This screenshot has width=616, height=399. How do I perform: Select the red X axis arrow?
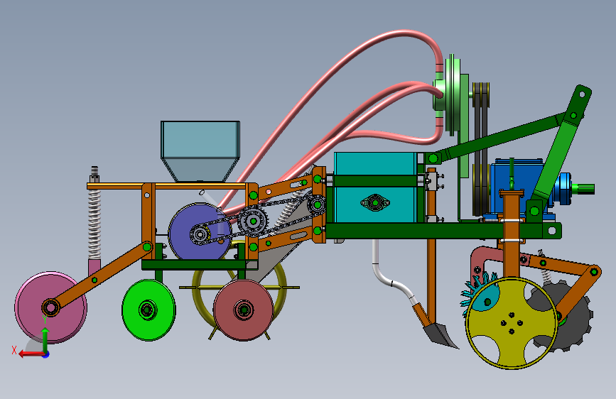[32, 354]
